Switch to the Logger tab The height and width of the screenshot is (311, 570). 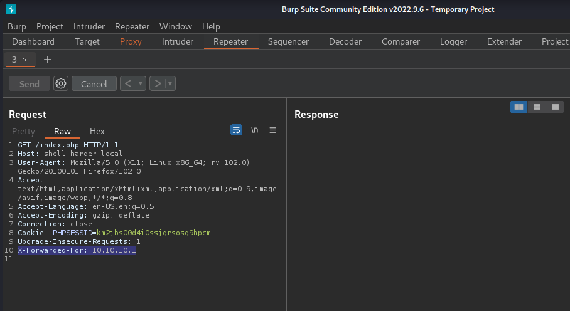(453, 42)
